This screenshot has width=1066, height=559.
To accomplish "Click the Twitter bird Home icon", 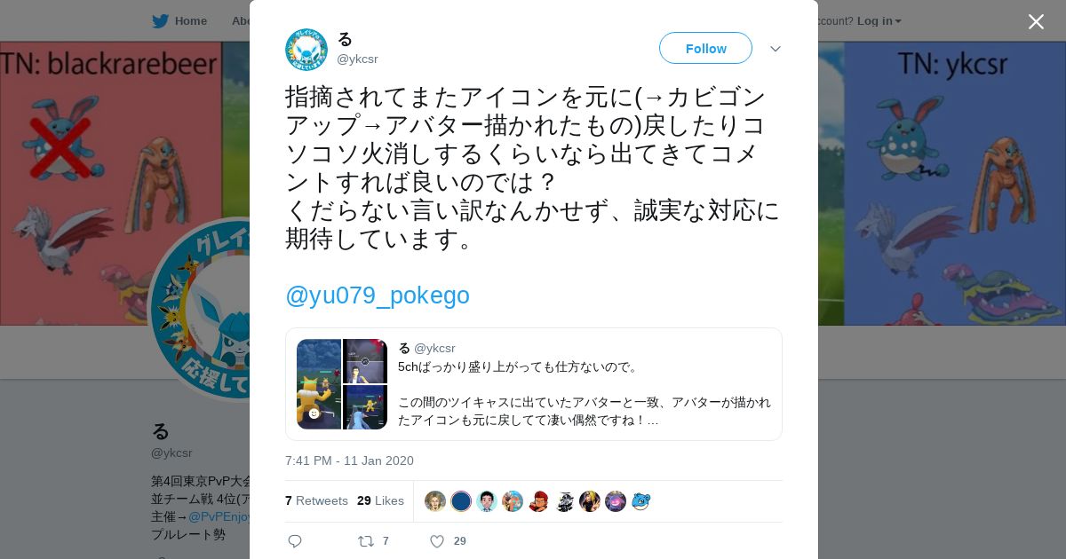I will click(x=160, y=20).
